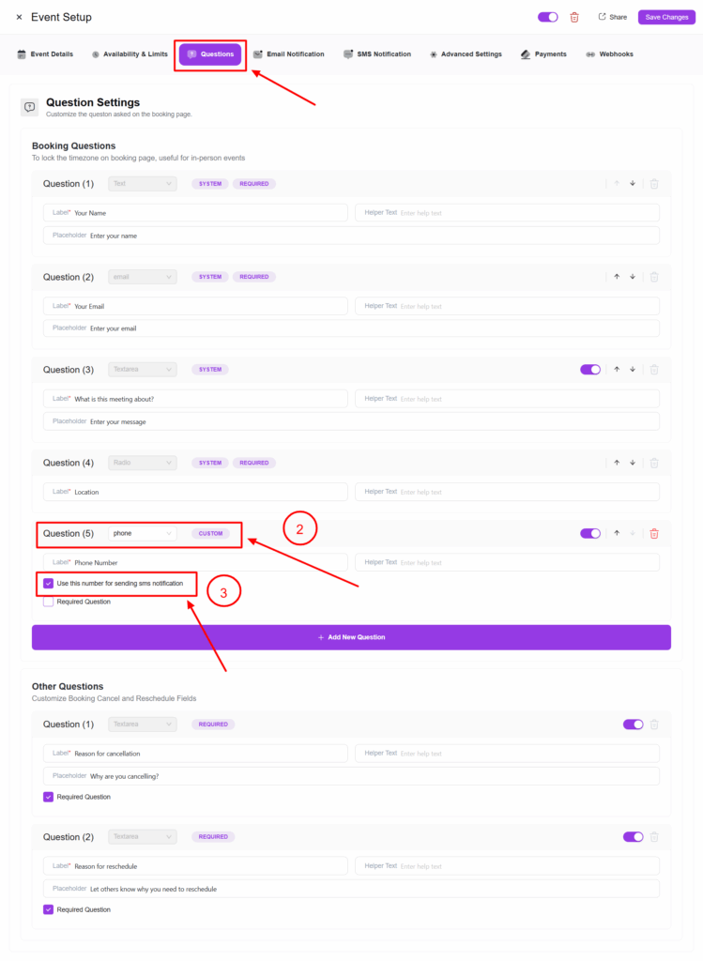Disable the Reason for cancellation question toggle

(633, 725)
